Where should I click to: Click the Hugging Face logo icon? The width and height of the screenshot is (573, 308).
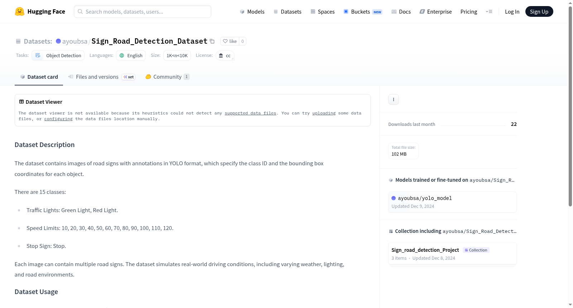coord(20,11)
